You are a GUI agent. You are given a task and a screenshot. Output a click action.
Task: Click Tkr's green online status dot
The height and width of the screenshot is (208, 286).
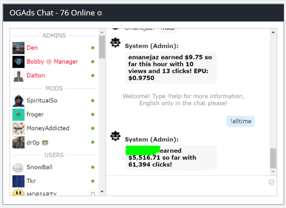(93, 181)
